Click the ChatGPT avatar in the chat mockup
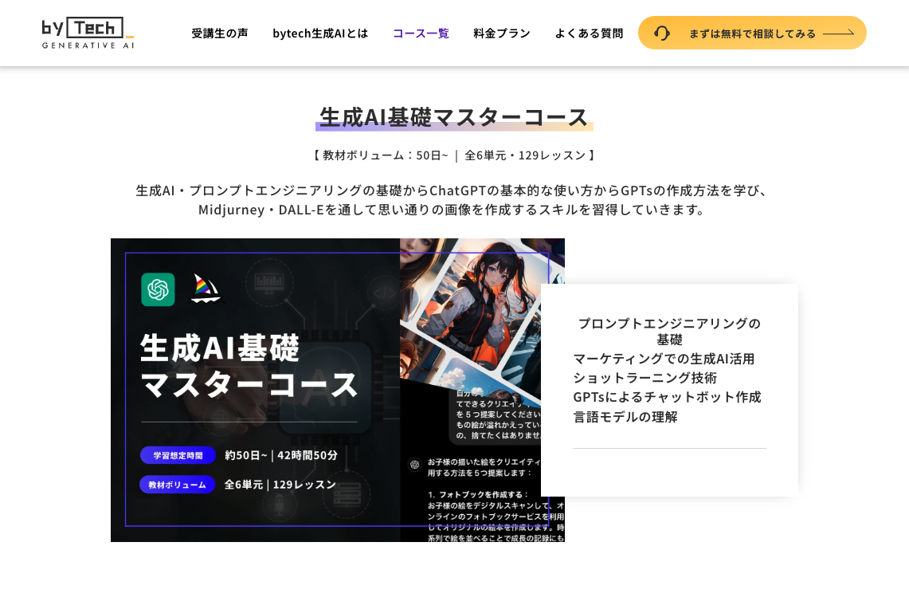 (416, 464)
